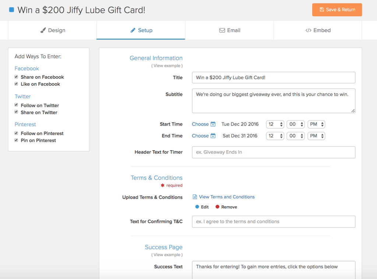This screenshot has height=279, width=377.
Task: Click the Add Ways To Enter label
Action: tap(38, 56)
